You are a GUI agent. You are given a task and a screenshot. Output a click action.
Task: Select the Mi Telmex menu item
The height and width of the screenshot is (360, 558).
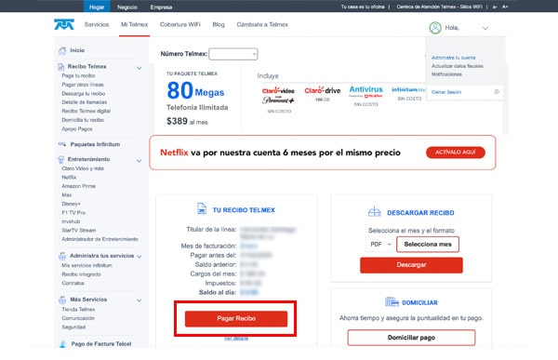(134, 24)
